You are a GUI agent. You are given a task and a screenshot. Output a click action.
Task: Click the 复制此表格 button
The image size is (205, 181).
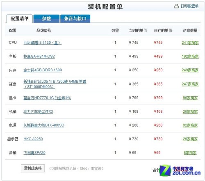click(x=33, y=168)
